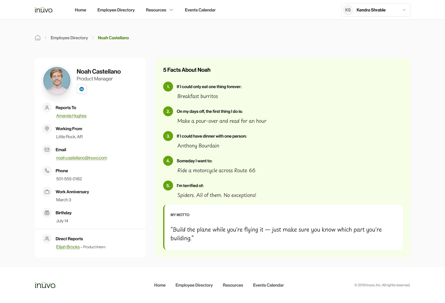Click the Breakfast burritos answer

pyautogui.click(x=198, y=96)
